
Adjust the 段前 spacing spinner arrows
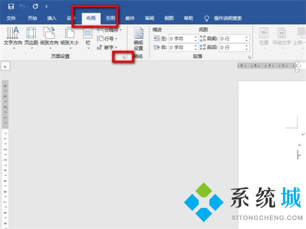pos(247,39)
